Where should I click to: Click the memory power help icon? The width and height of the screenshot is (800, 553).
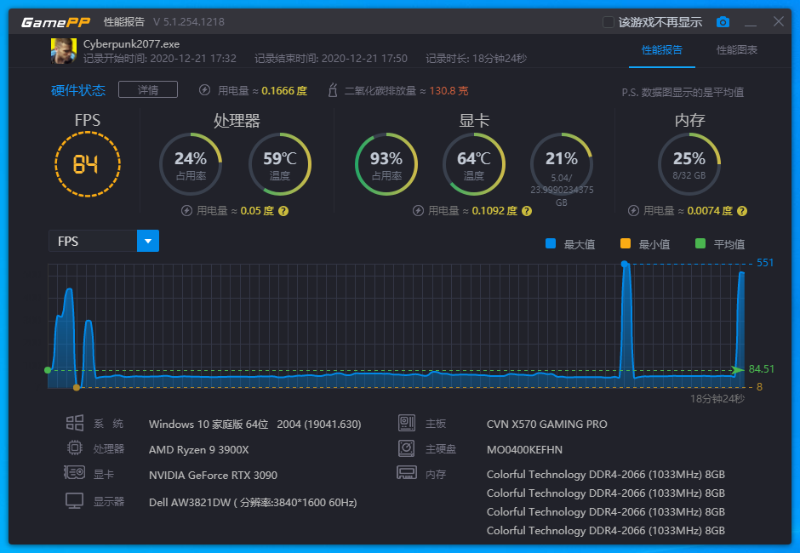point(742,211)
